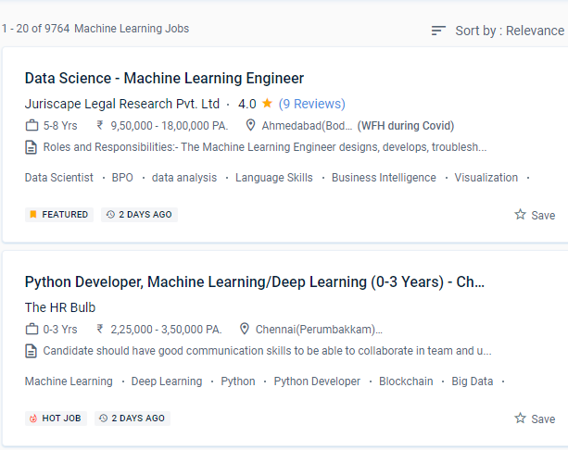Open the (9 Reviews) link
This screenshot has height=450, width=568.
click(x=312, y=104)
